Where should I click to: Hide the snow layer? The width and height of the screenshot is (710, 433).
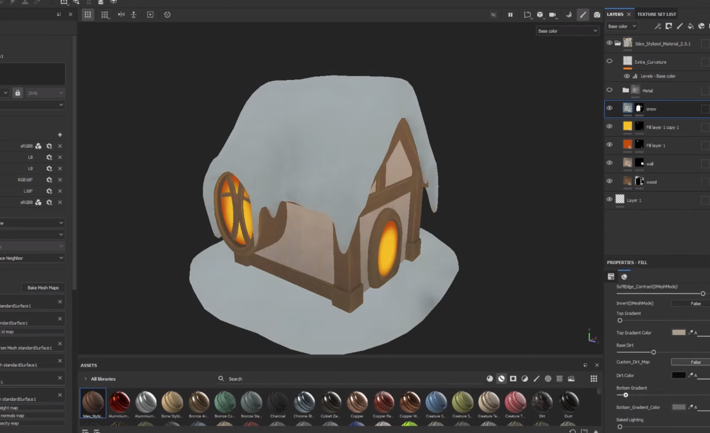pos(609,108)
